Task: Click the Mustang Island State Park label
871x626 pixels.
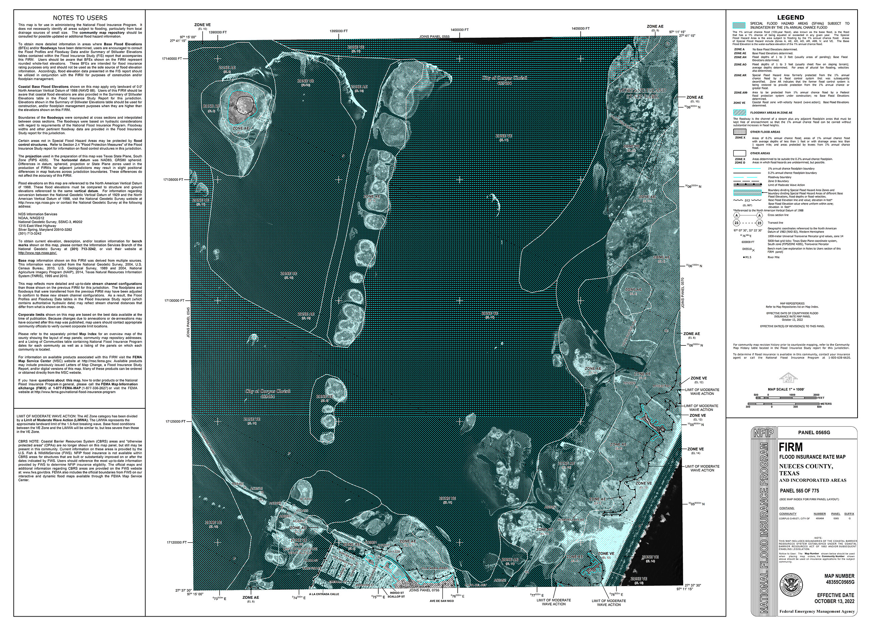Action: (642, 93)
